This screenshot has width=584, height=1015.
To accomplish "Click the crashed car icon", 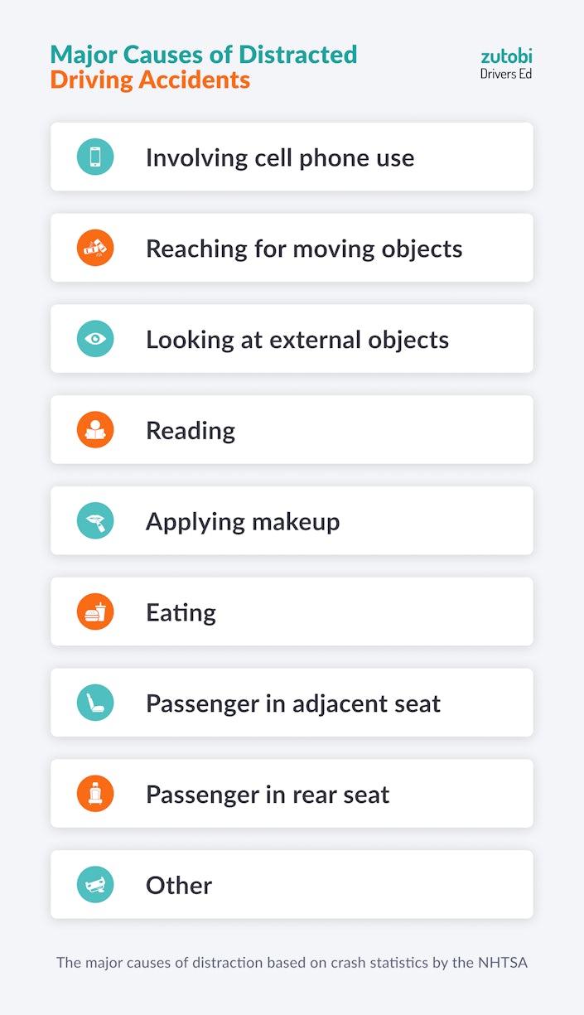I will click(x=95, y=885).
